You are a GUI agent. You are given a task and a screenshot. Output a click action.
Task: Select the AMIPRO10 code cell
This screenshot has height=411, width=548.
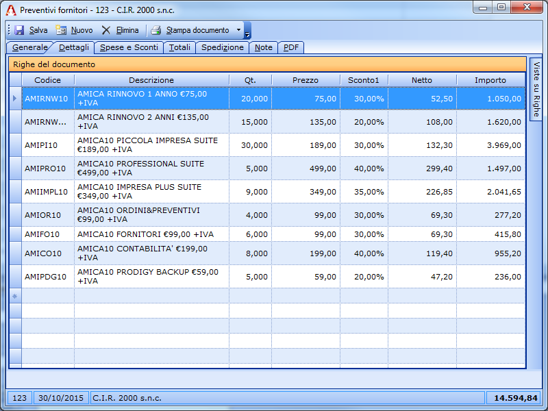[x=48, y=169]
